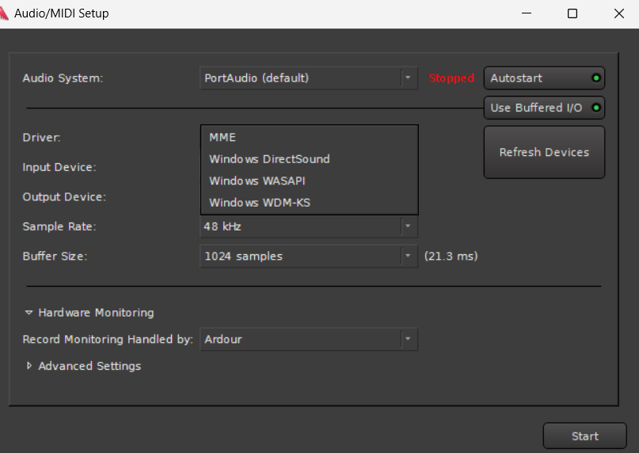Image resolution: width=639 pixels, height=453 pixels.
Task: Minimize the Audio/MIDI Setup window
Action: coord(526,13)
